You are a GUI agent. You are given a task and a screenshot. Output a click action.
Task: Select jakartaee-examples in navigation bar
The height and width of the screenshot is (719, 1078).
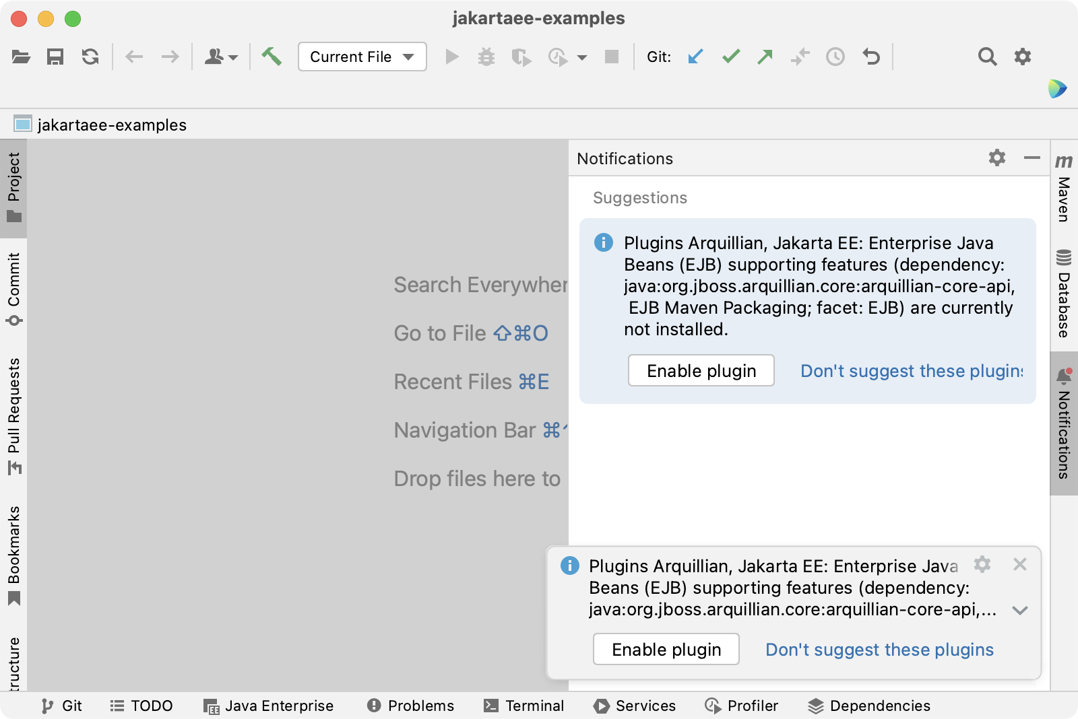tap(100, 125)
